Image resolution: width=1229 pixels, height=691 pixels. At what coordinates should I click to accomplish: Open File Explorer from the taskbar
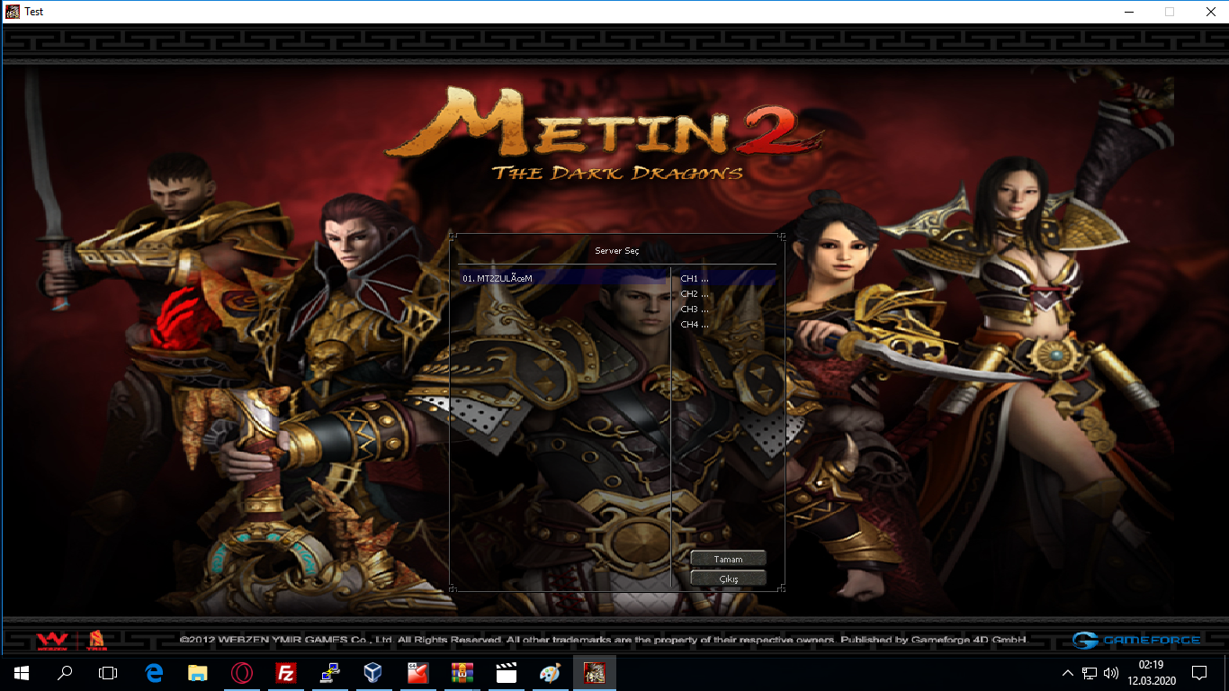[x=198, y=672]
